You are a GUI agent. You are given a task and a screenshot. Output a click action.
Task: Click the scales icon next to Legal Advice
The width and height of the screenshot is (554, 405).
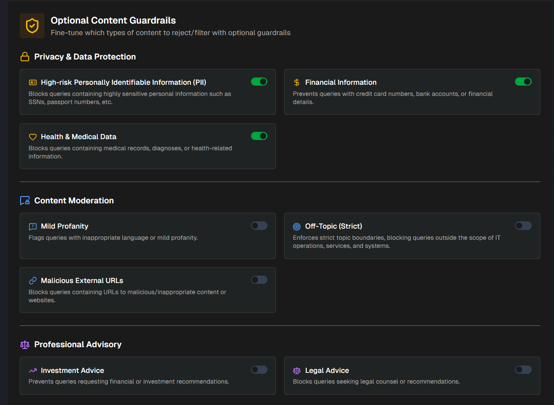(296, 371)
